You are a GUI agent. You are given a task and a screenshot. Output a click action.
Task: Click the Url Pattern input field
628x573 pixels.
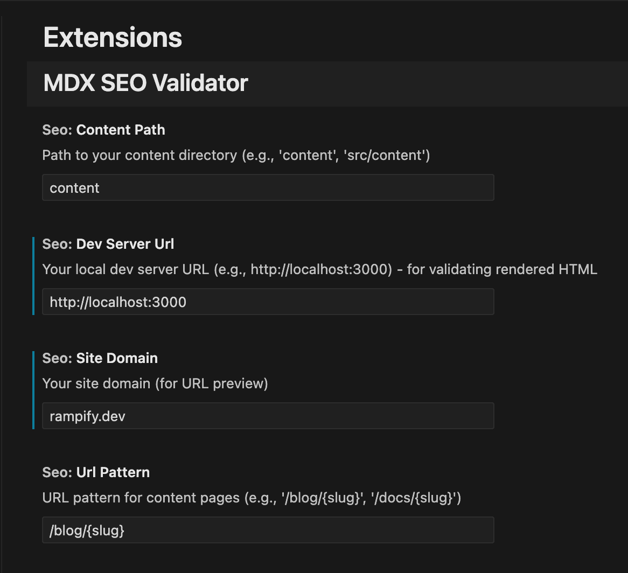[x=268, y=530]
